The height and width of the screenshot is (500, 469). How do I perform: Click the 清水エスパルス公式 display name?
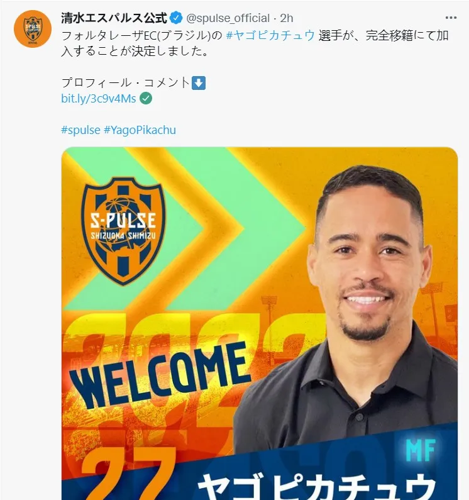point(114,18)
